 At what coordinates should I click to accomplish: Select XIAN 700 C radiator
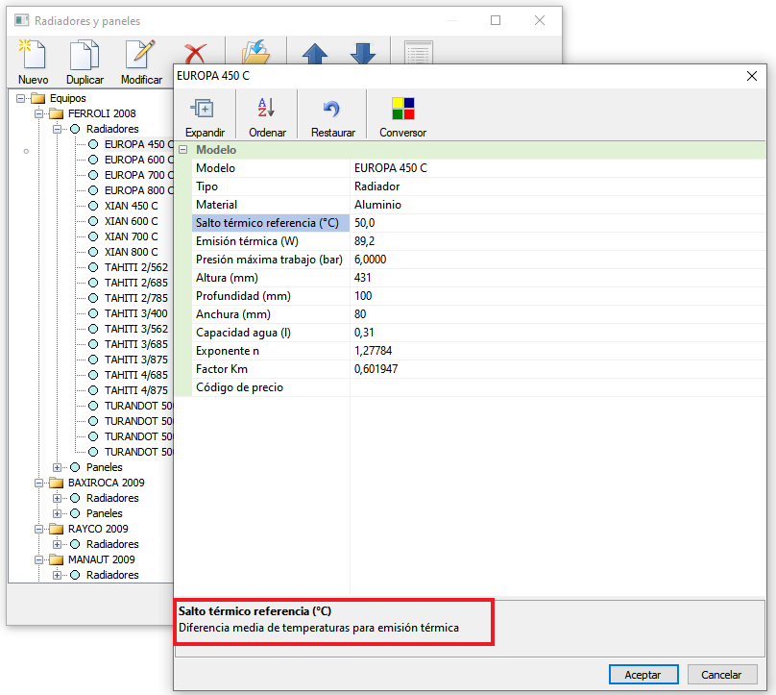click(132, 236)
